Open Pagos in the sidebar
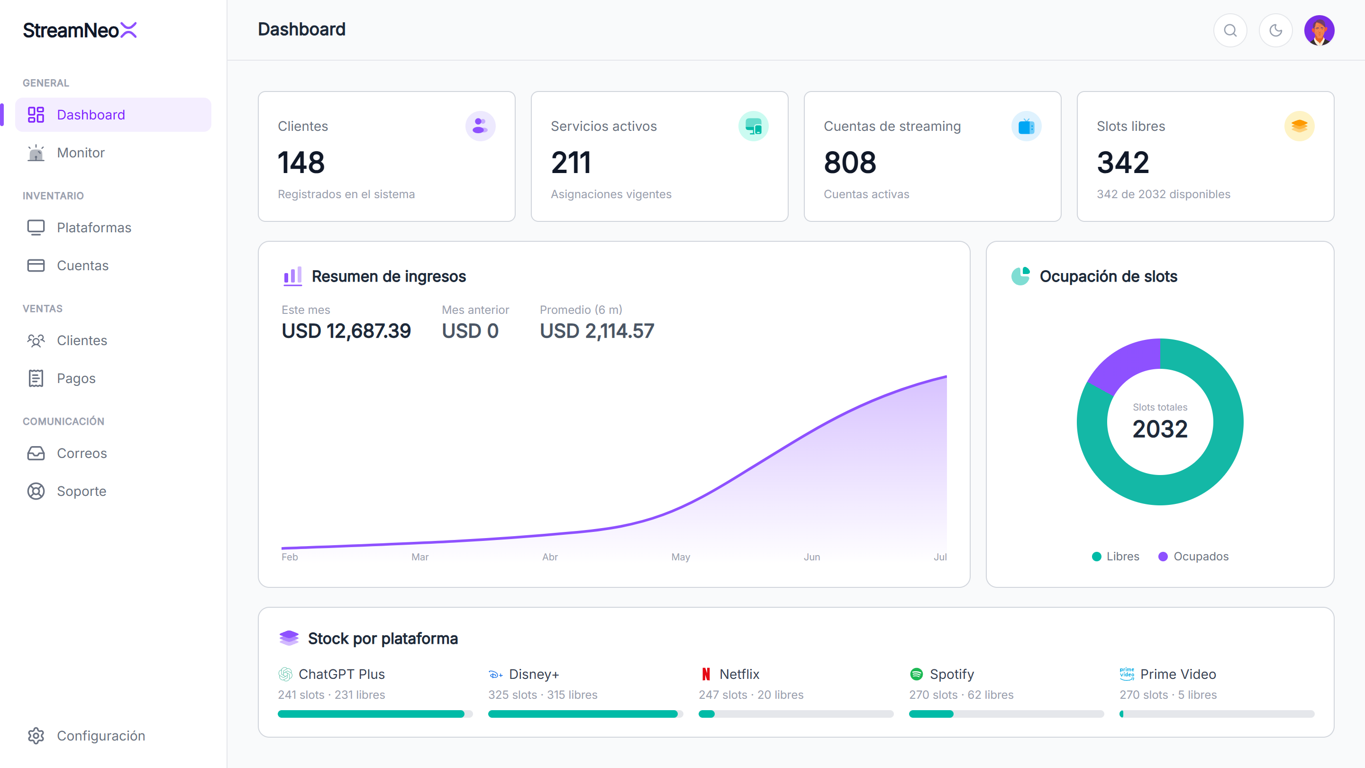Viewport: 1365px width, 768px height. [x=113, y=378]
